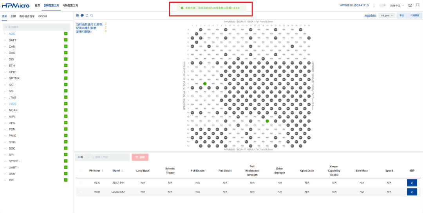Click the 请输入内容 table filter field
This screenshot has height=213, width=423.
110,157
